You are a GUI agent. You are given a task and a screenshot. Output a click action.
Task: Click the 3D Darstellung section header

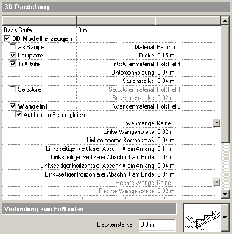116,7
